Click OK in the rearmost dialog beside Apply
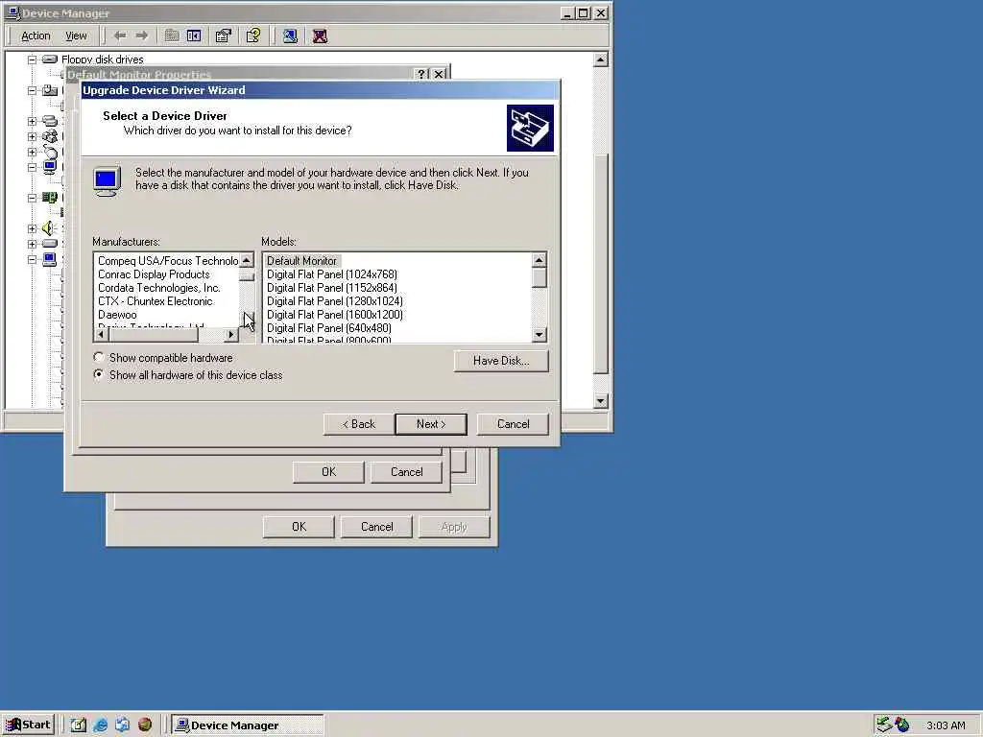The image size is (983, 737). 299,527
